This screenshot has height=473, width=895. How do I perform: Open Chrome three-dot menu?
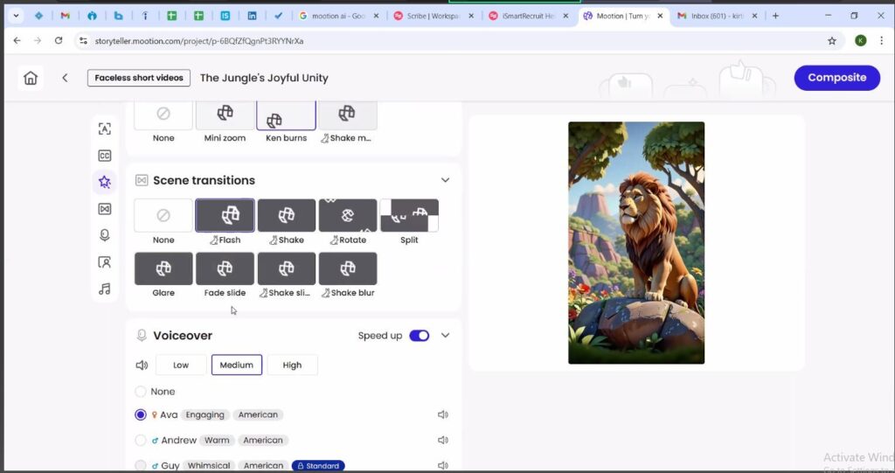coord(881,40)
